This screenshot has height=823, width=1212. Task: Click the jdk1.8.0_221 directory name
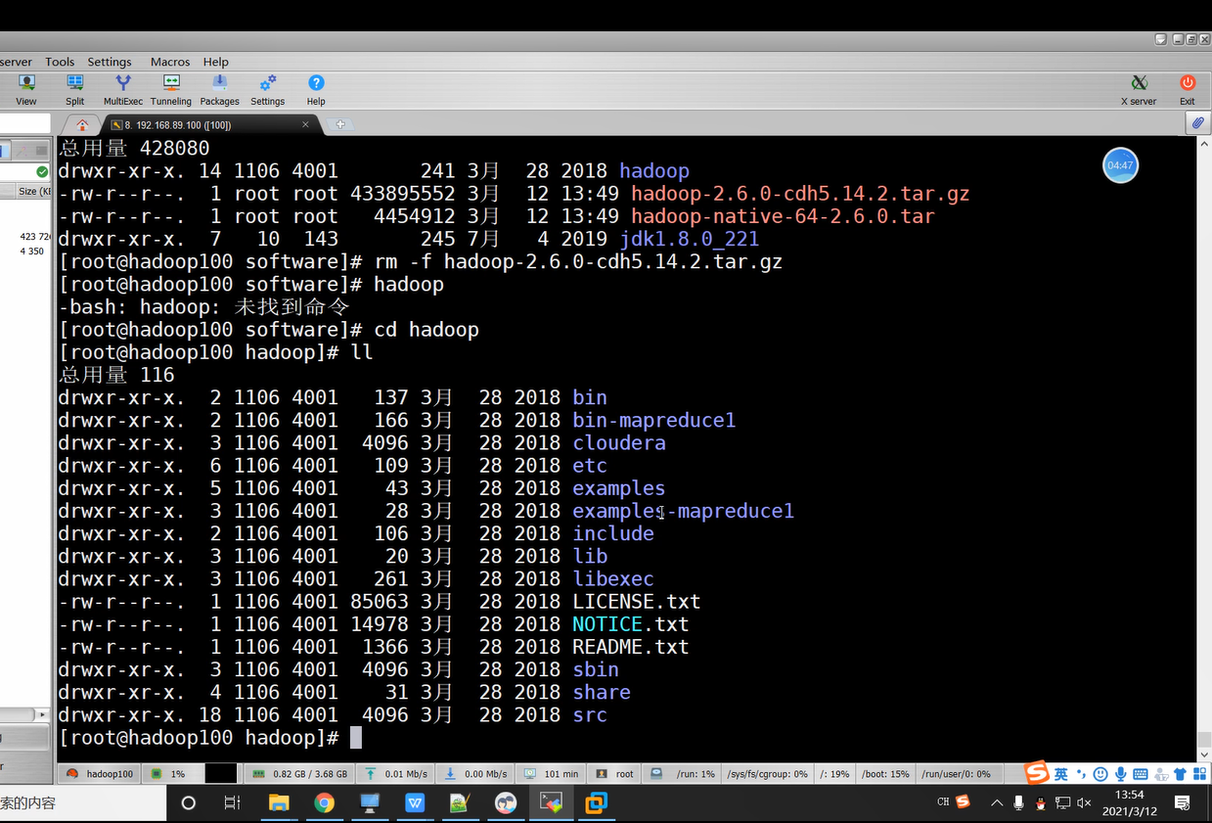click(689, 239)
